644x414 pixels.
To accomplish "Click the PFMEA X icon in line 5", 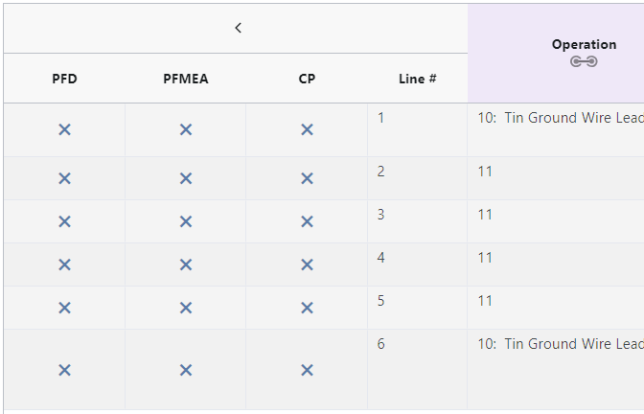I will pos(186,308).
